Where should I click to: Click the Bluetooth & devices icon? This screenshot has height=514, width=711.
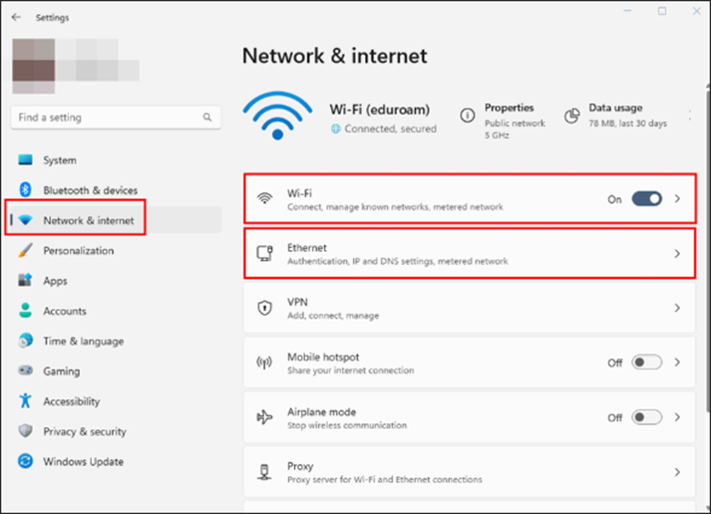(25, 190)
